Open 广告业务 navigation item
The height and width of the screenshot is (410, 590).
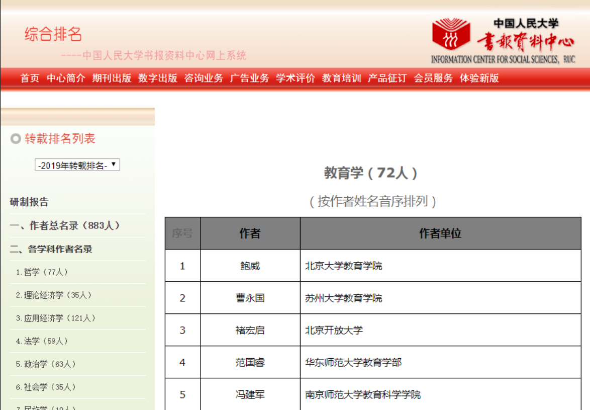pos(250,78)
